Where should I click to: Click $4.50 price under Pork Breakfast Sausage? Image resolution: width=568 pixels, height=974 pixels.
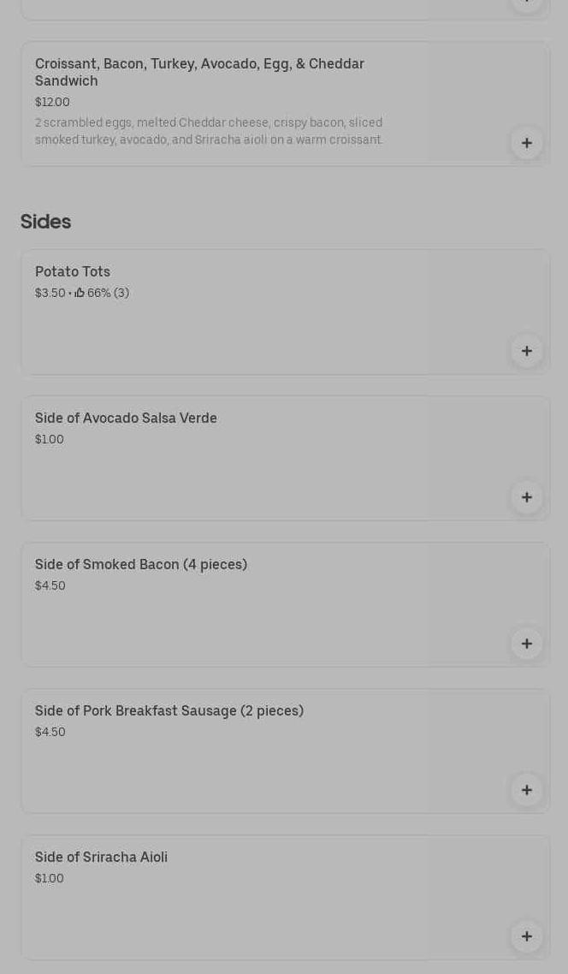(50, 732)
